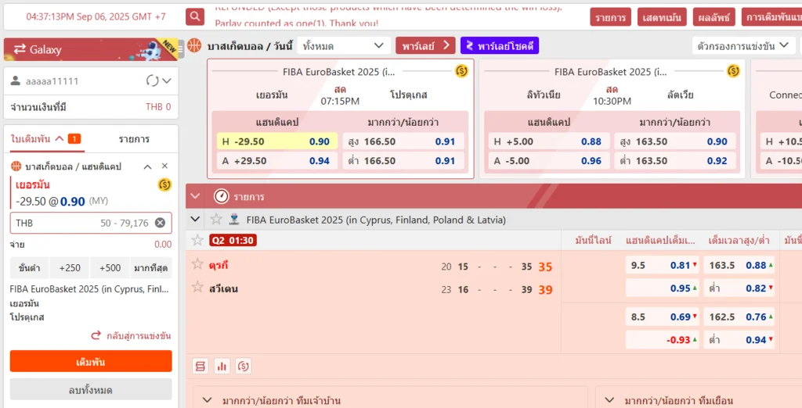
Task: Click the red search magnifier icon
Action: [195, 16]
